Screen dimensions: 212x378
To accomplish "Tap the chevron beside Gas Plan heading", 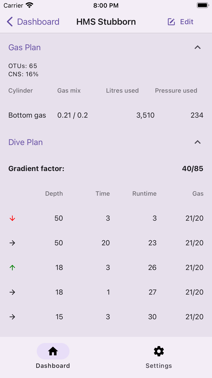I will (x=197, y=47).
